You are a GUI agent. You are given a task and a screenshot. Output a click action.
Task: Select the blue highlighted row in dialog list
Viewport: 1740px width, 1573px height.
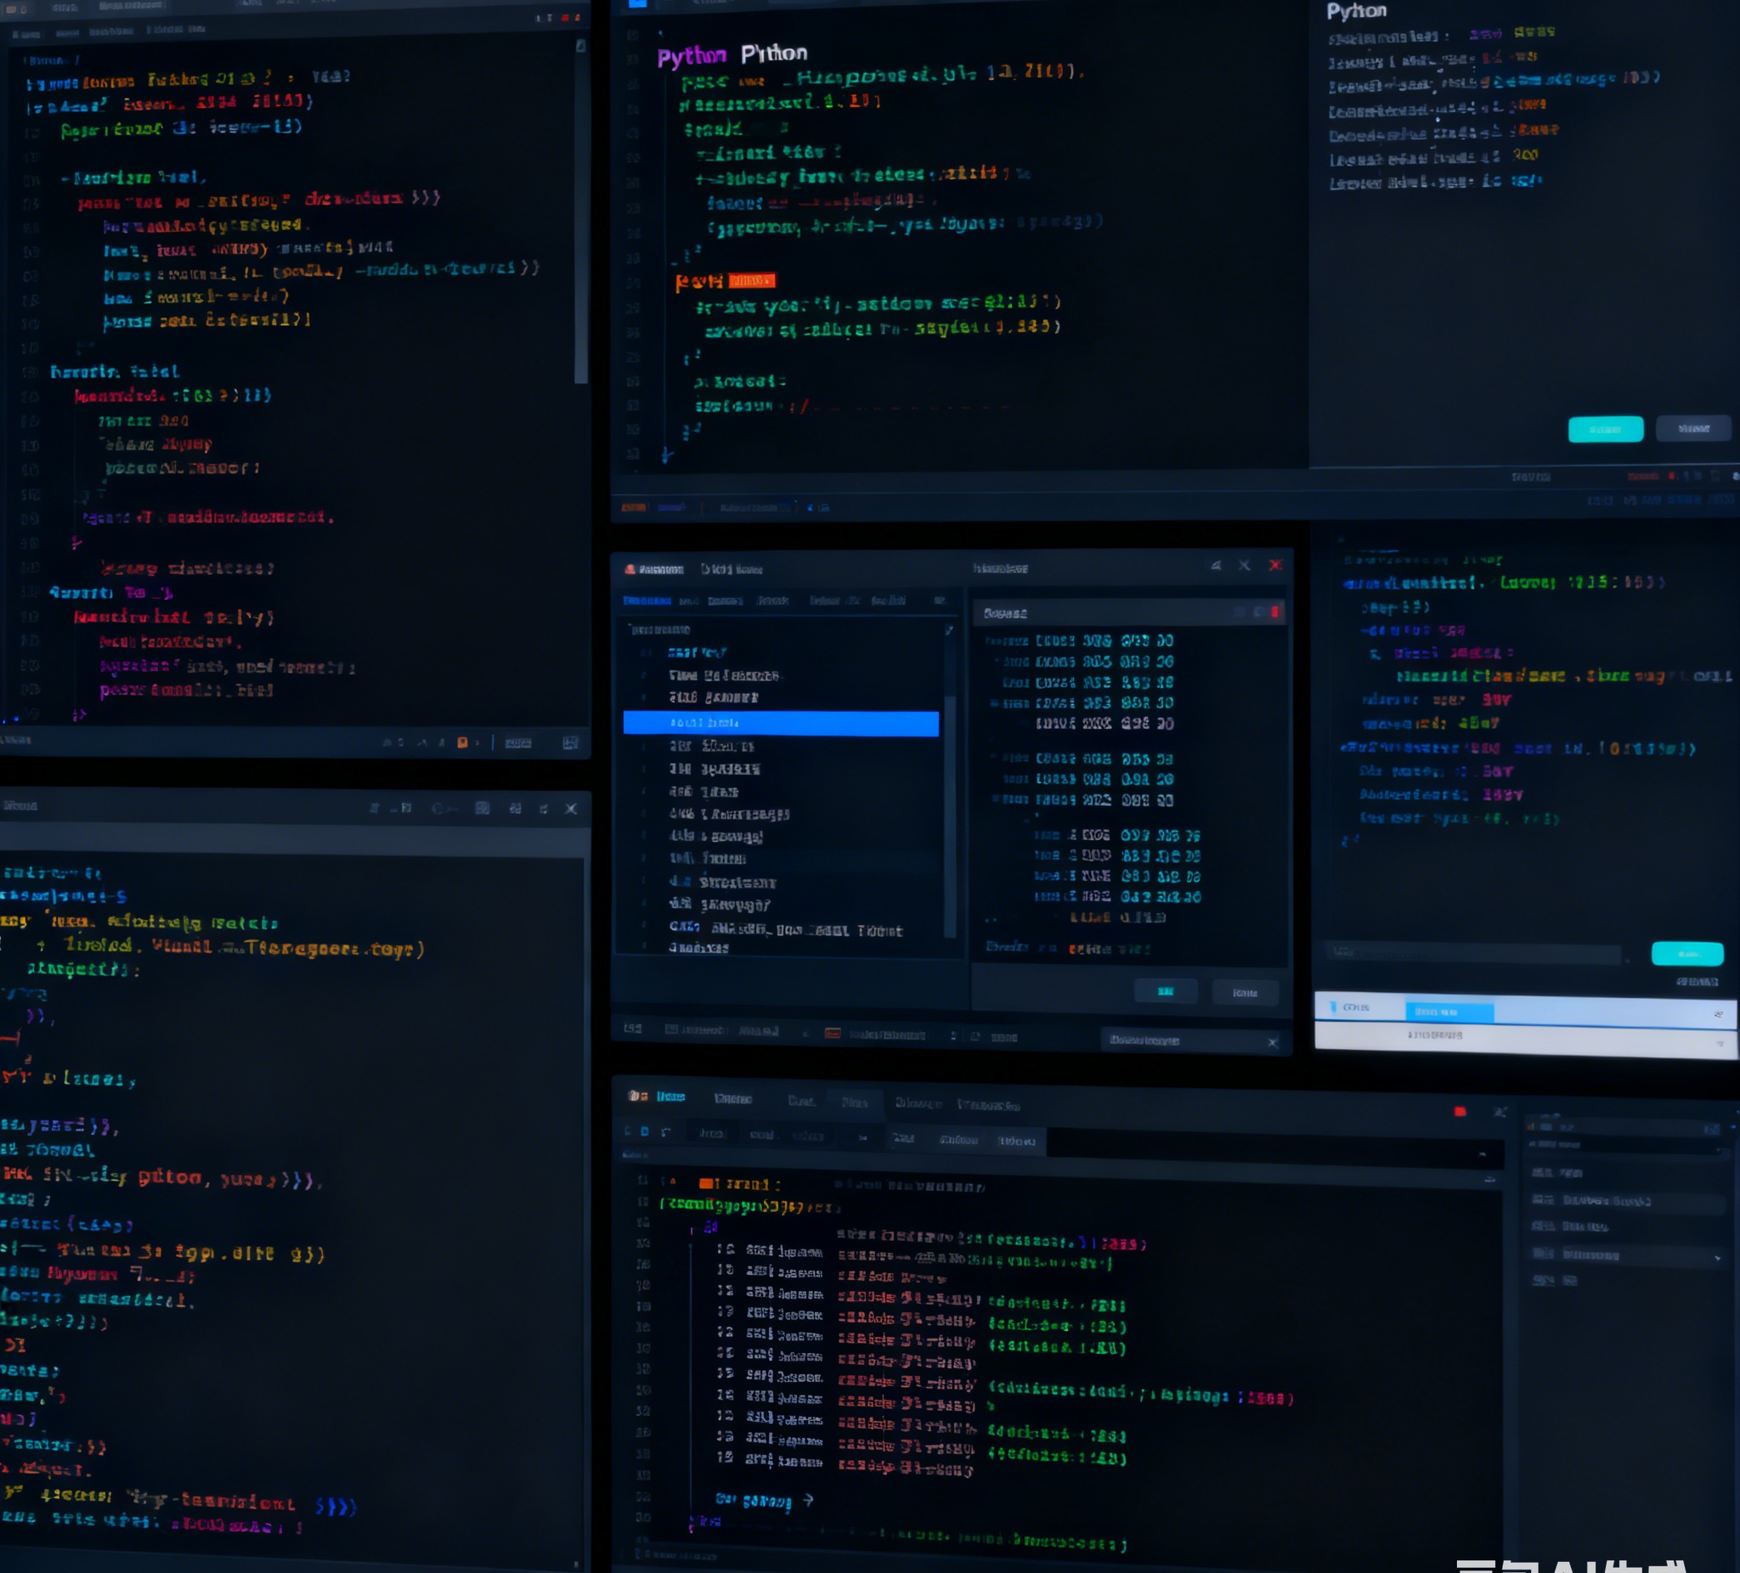(x=780, y=723)
